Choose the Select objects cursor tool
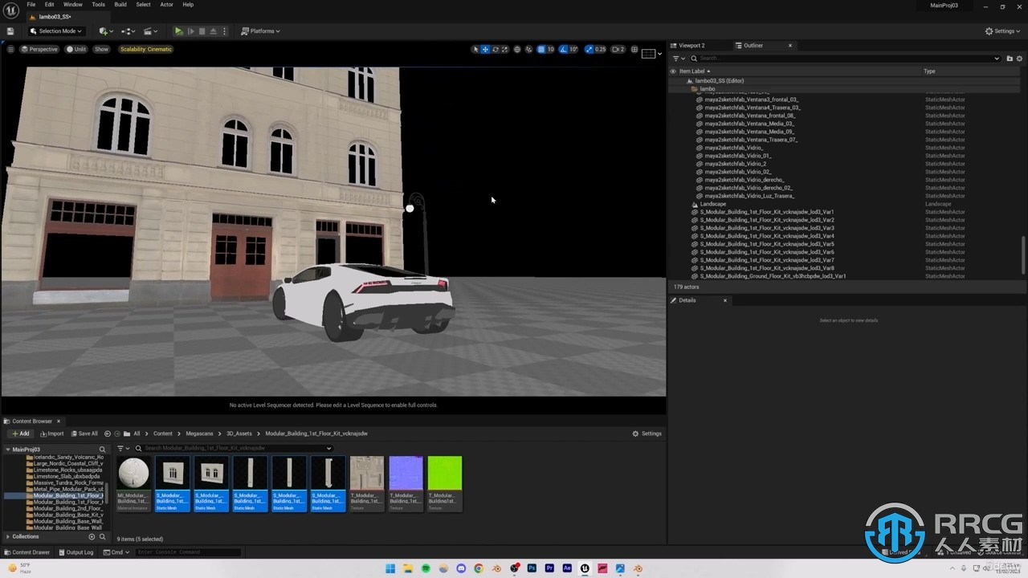Image resolution: width=1028 pixels, height=578 pixels. click(x=475, y=49)
